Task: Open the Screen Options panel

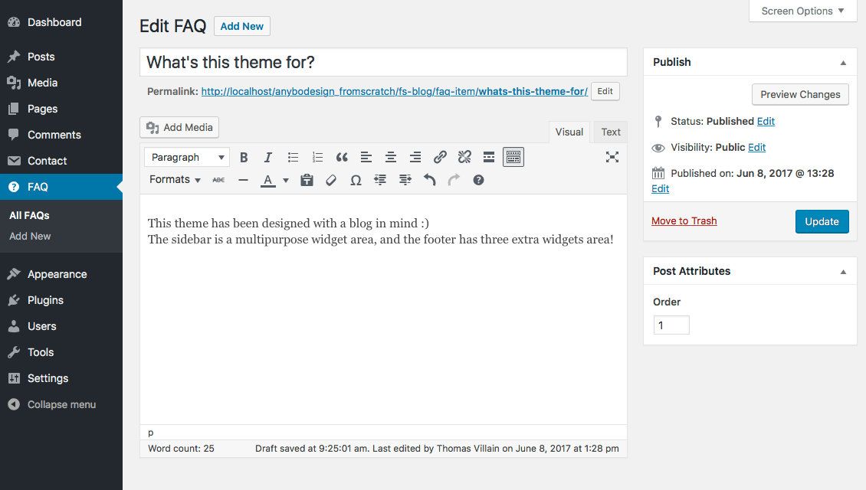Action: [802, 11]
